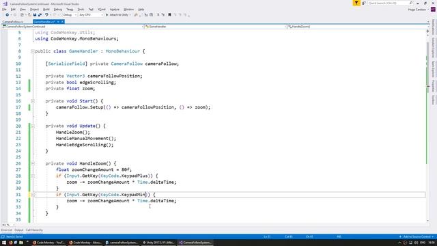Click the 'HandleManualMovement();' call on line 22

[x=86, y=139]
